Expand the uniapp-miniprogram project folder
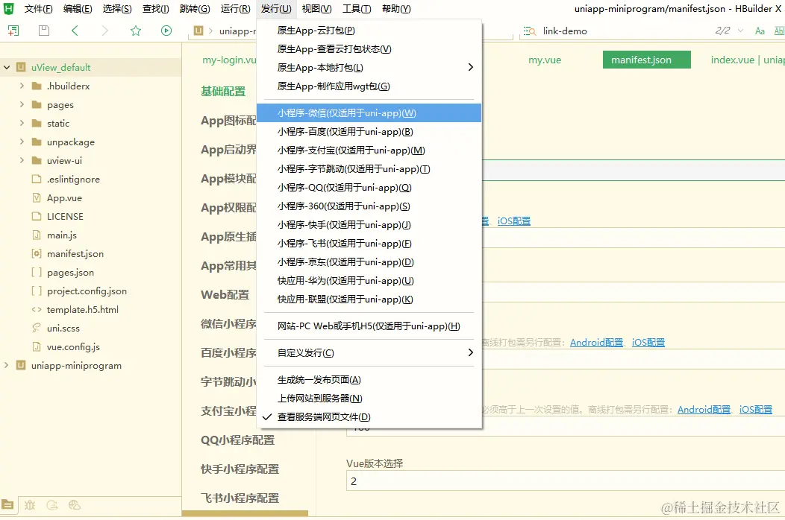Image resolution: width=785 pixels, height=520 pixels. point(6,365)
